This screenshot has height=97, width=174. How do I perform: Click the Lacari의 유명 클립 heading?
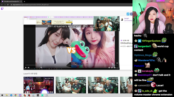[30, 74]
